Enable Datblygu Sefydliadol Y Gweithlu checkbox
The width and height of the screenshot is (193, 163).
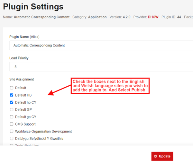pos(12,139)
